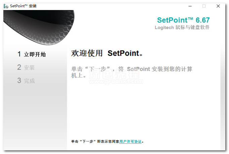Click the SetPoint installer title bar icon
Viewport: 229px width, 154px height.
click(x=6, y=6)
